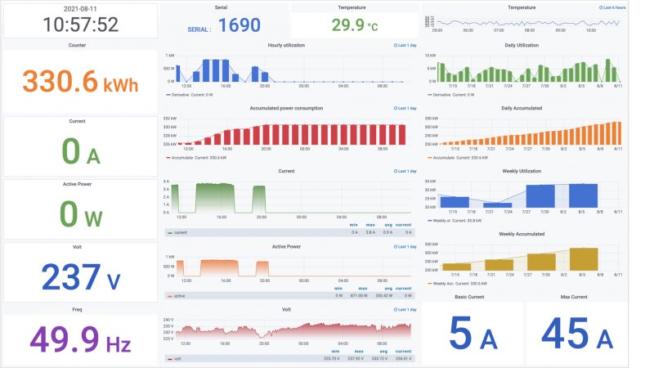Click the clock icon beside Last 6 hours
The height and width of the screenshot is (368, 654).
(x=601, y=7)
